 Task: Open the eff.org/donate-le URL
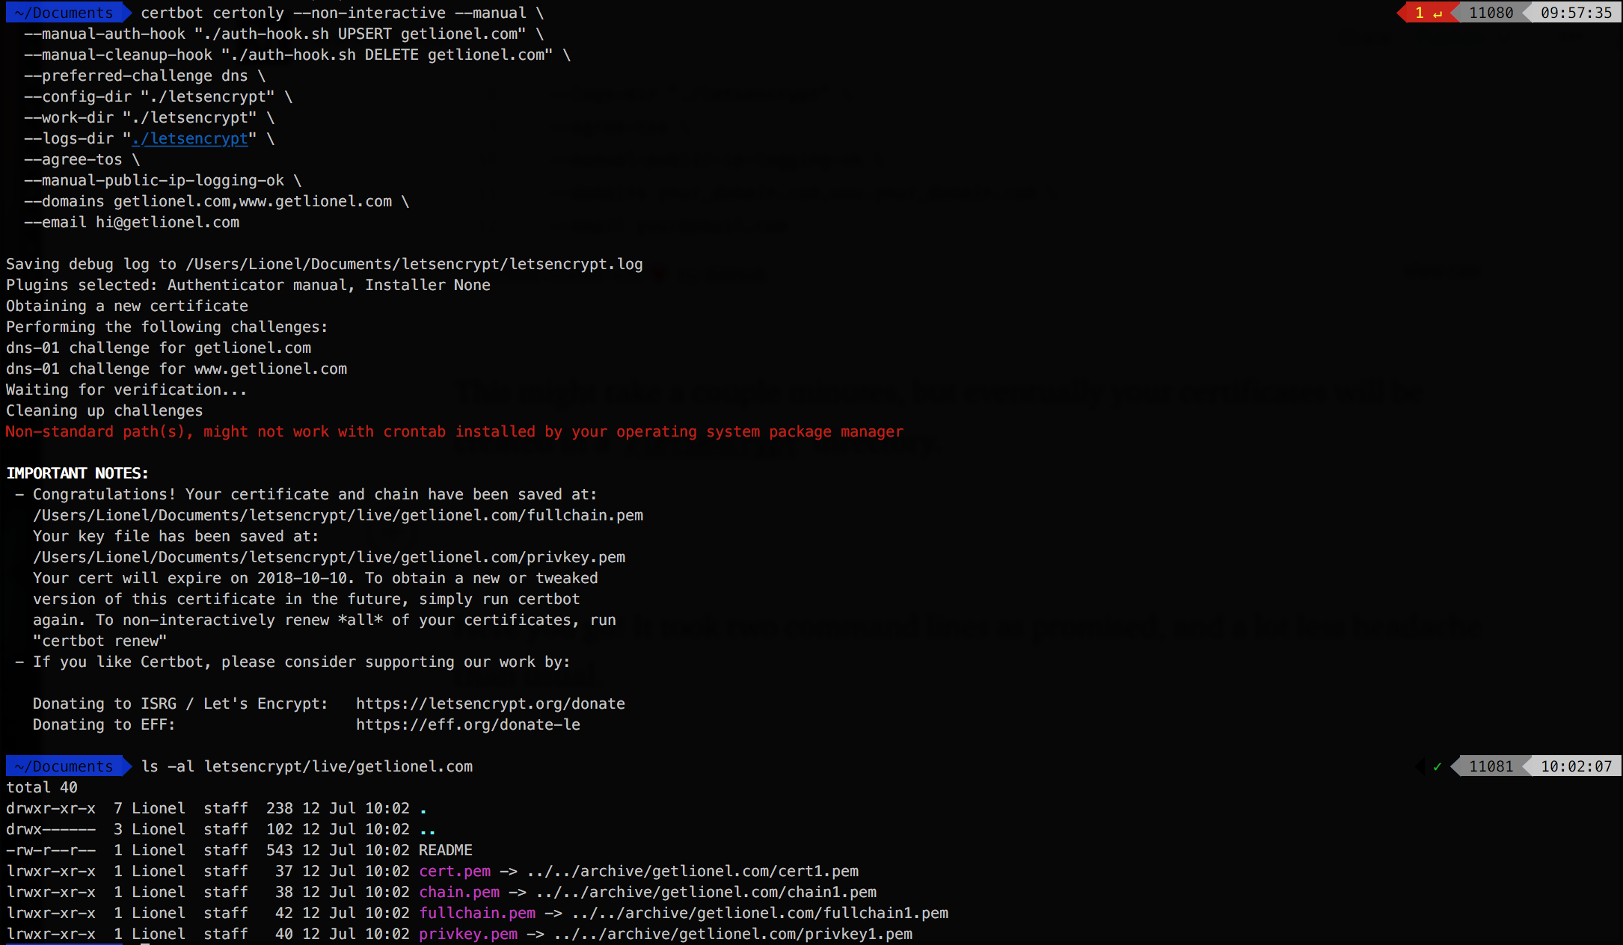467,724
